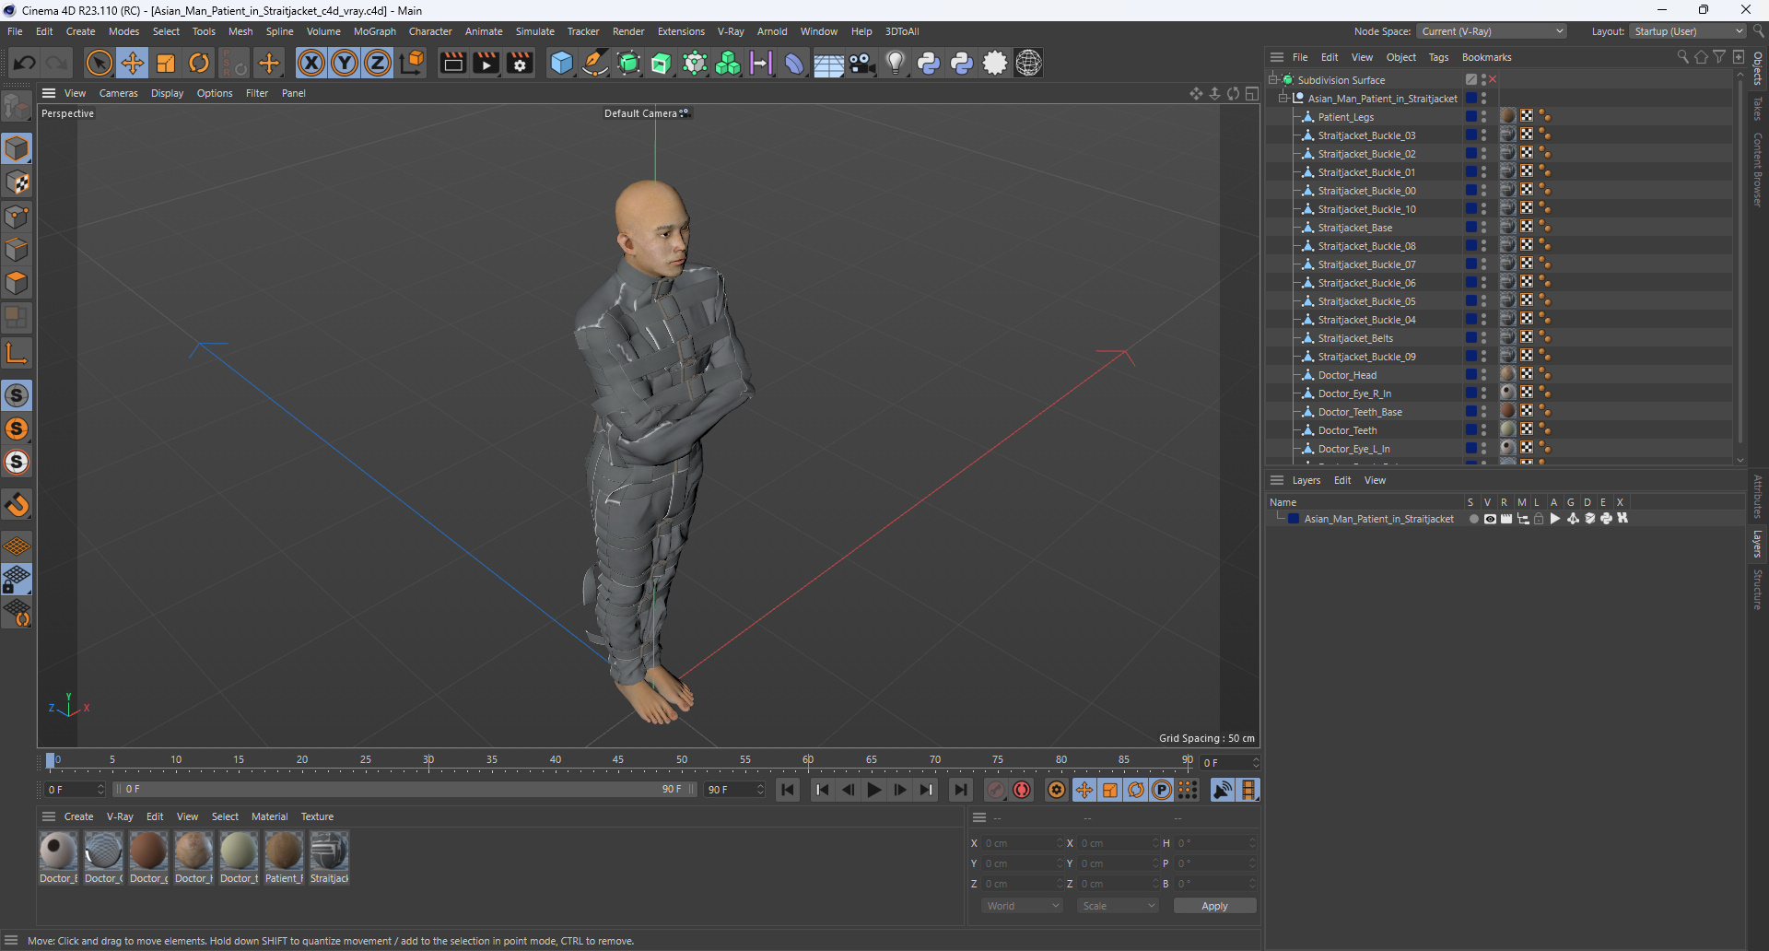Click the timeline marker at frame 45

point(618,760)
